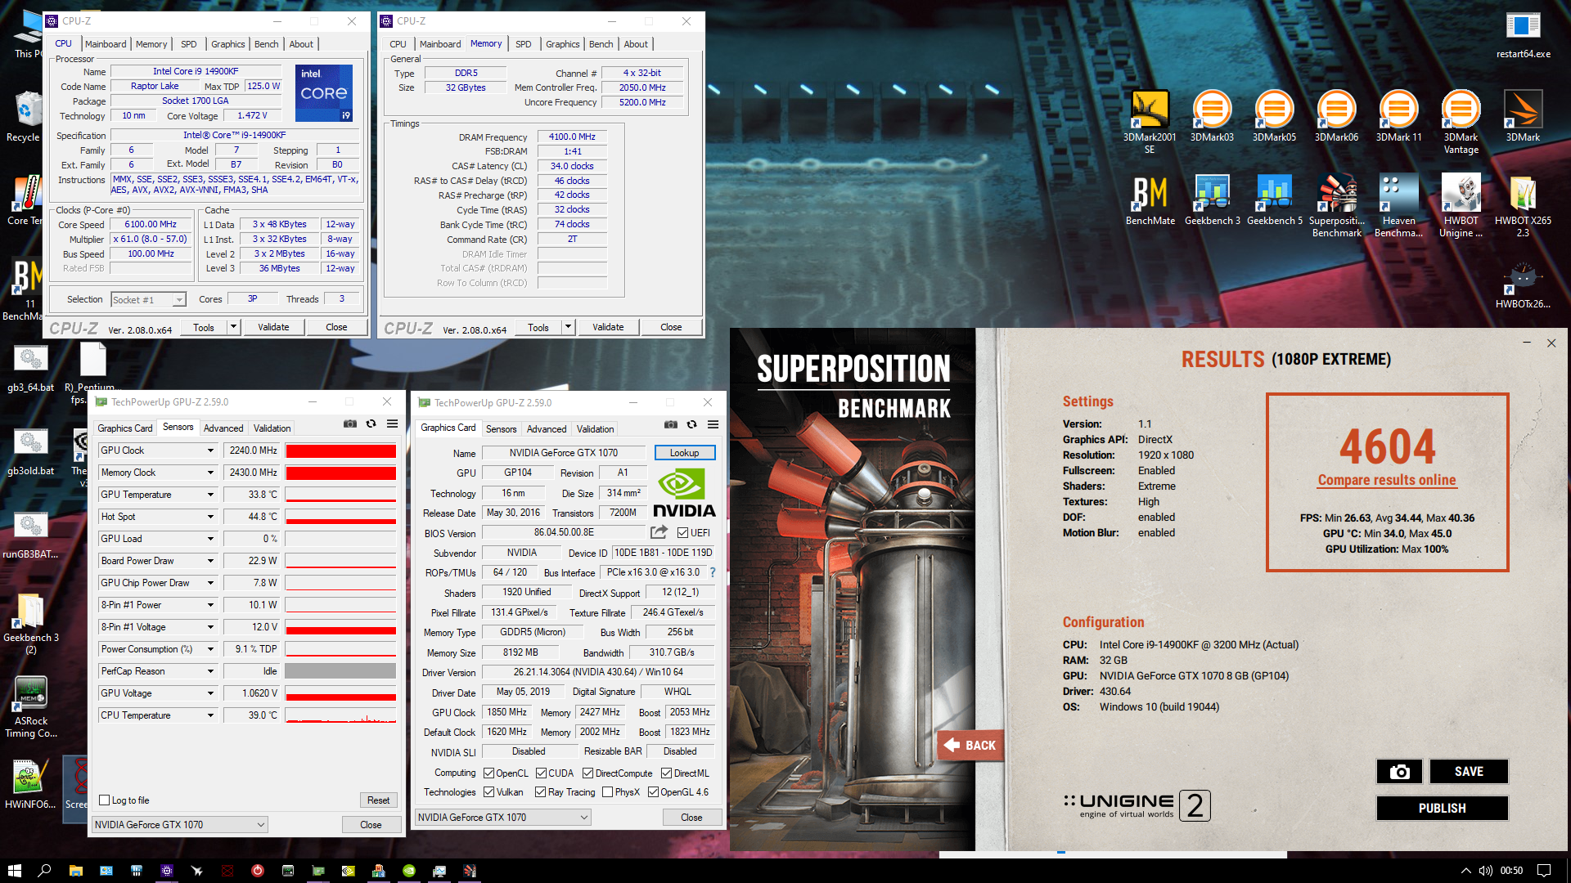This screenshot has height=883, width=1571.
Task: Open 3DMark2001 SE desktop shortcut
Action: pyautogui.click(x=1150, y=121)
